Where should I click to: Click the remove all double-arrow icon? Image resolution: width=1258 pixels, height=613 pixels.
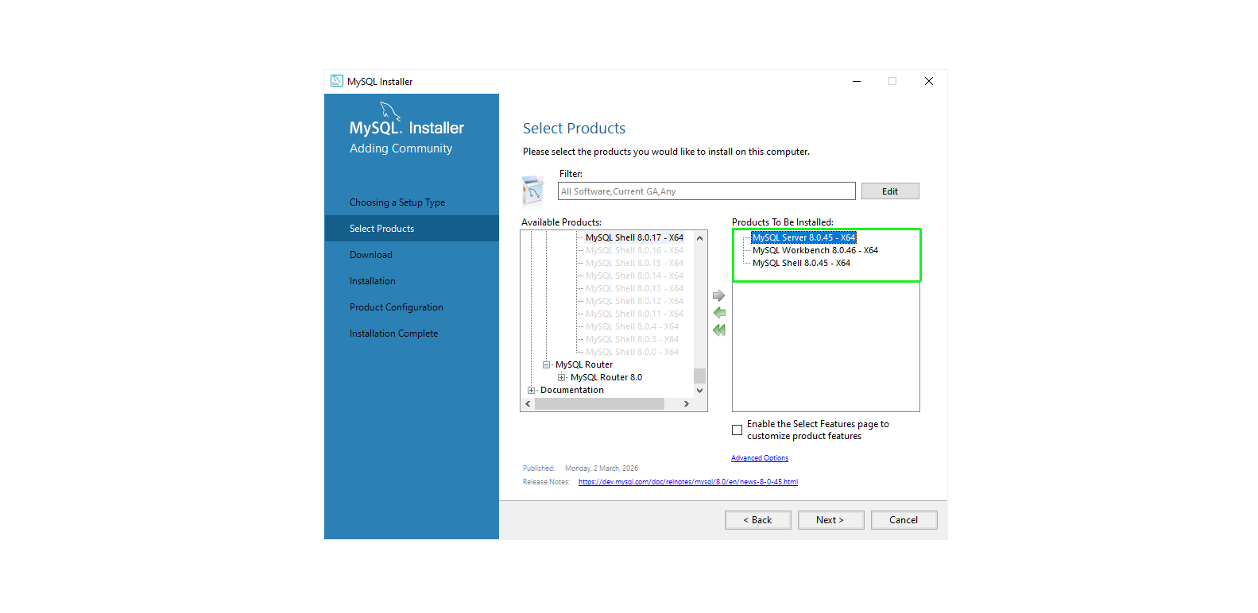[x=719, y=330]
